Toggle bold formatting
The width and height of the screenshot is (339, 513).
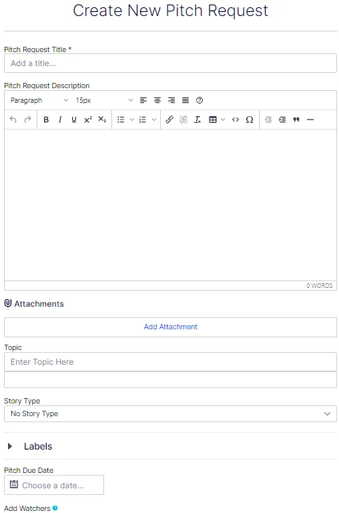[x=46, y=120]
